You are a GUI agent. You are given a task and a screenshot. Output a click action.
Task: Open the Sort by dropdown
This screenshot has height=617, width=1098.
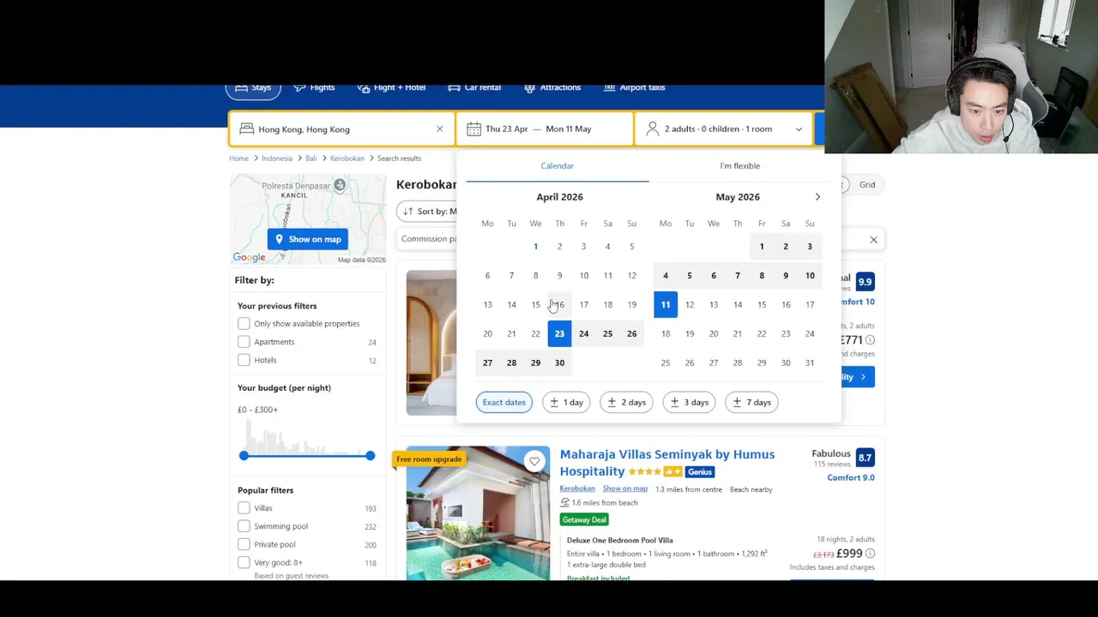click(x=427, y=211)
